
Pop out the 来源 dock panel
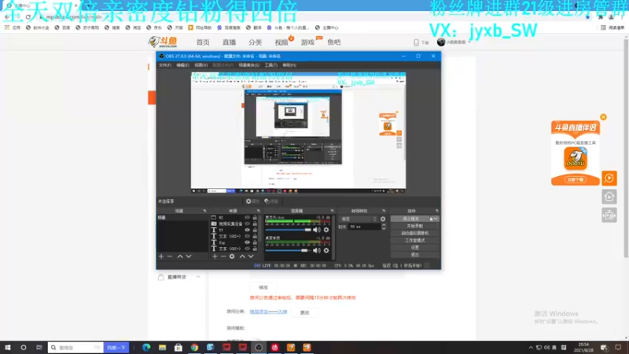(259, 211)
